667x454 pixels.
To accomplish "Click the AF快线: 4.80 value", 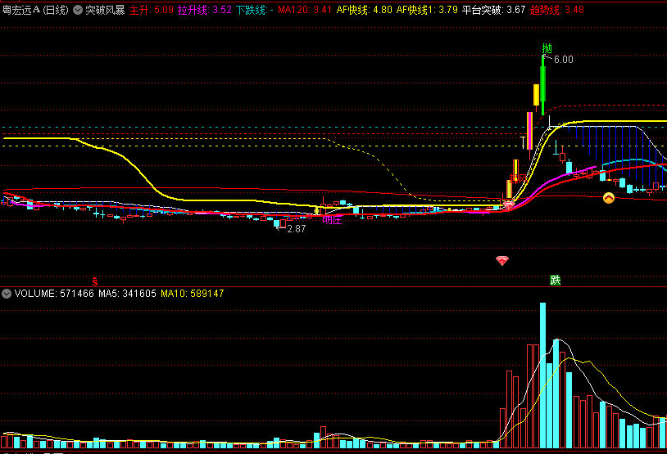I will (364, 10).
